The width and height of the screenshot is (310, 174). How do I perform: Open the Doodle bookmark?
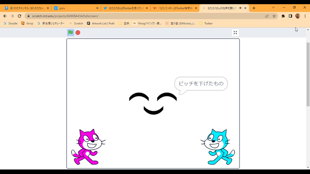pyautogui.click(x=10, y=23)
